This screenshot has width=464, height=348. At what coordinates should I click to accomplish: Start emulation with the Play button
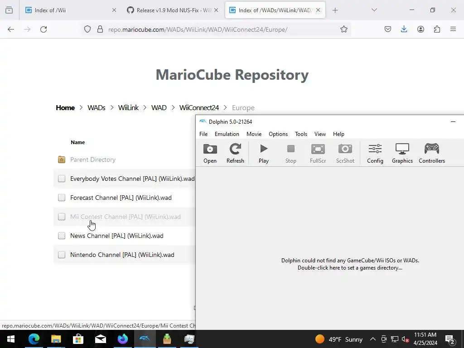point(263,153)
